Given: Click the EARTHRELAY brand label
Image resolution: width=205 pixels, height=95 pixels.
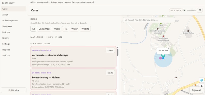Looking at the screenshot, I should pyautogui.click(x=8, y=3).
